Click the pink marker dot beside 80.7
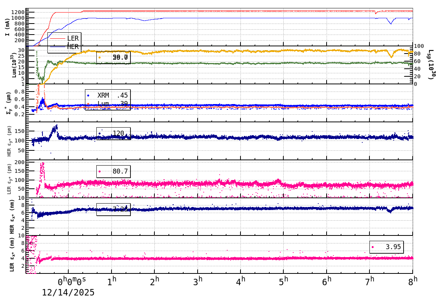 (100, 171)
